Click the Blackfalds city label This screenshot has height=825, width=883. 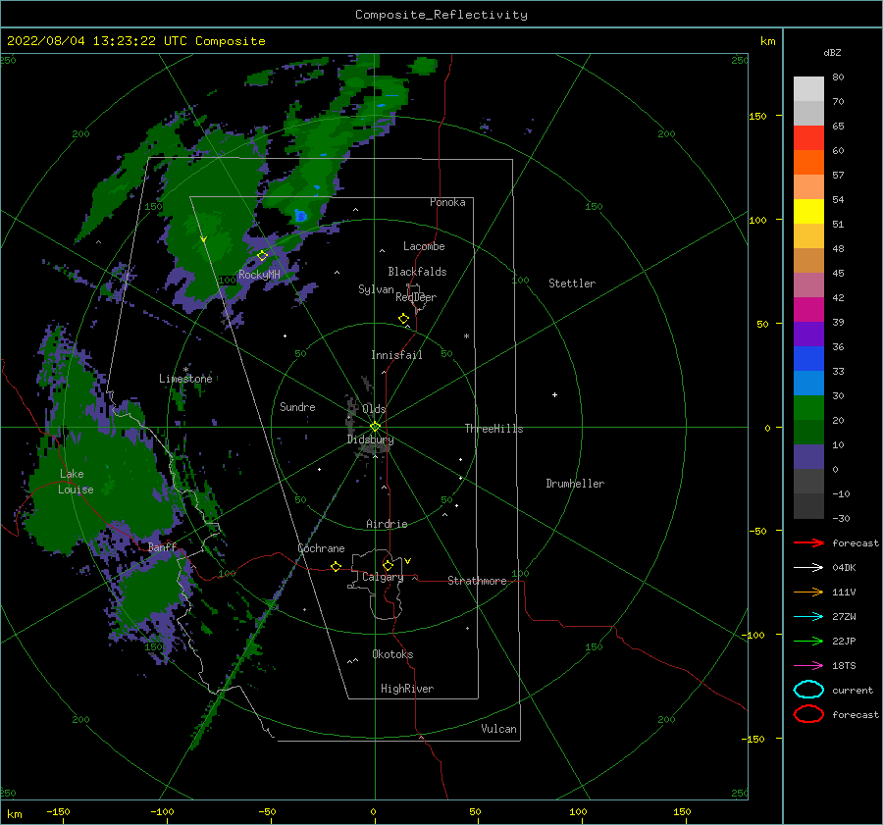tap(417, 272)
